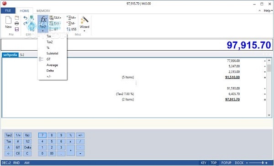The width and height of the screenshot is (274, 166).
Task: Click the tape scrollbar down arrow
Action: point(269,115)
